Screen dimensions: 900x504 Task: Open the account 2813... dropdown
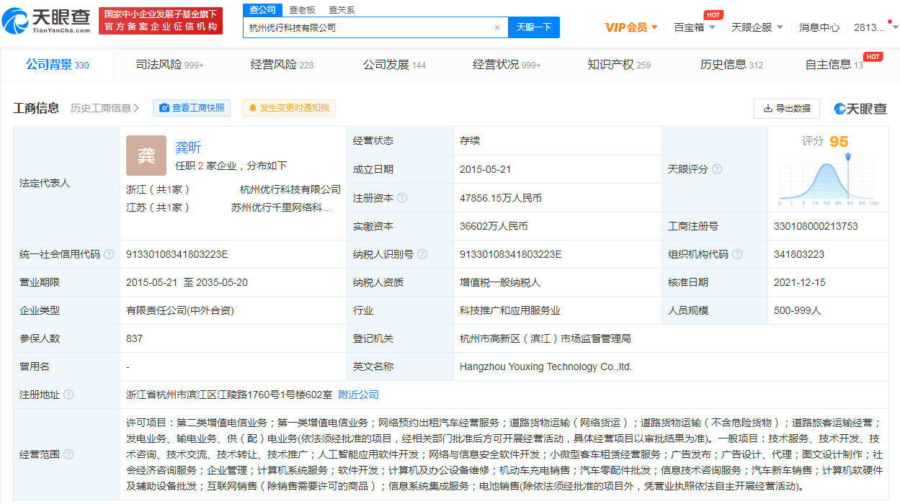point(876,27)
